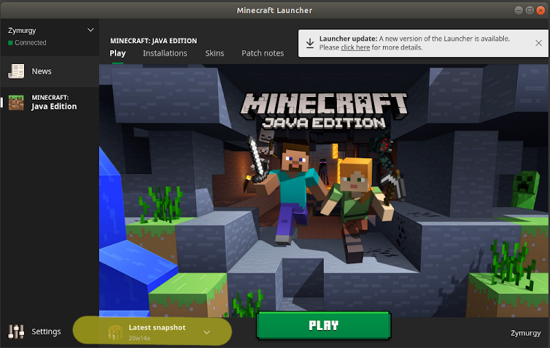Image resolution: width=550 pixels, height=348 pixels.
Task: Expand the Zymurgy account dropdown
Action: point(91,30)
